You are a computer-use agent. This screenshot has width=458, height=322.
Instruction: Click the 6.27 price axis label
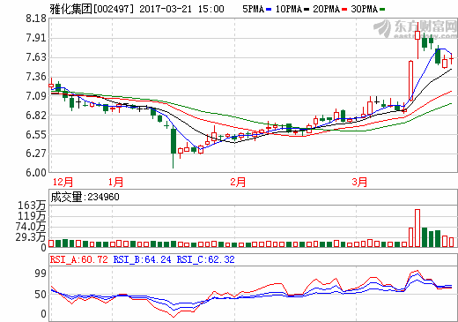[x=36, y=154]
